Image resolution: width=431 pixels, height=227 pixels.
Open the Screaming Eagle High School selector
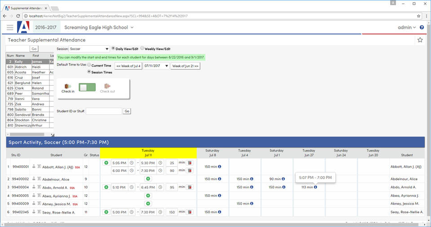[x=99, y=27]
